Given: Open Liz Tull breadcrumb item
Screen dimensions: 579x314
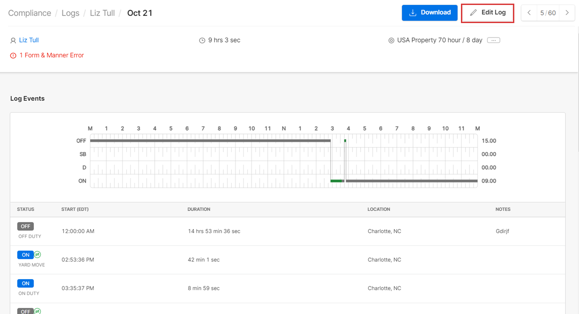Looking at the screenshot, I should click(102, 13).
